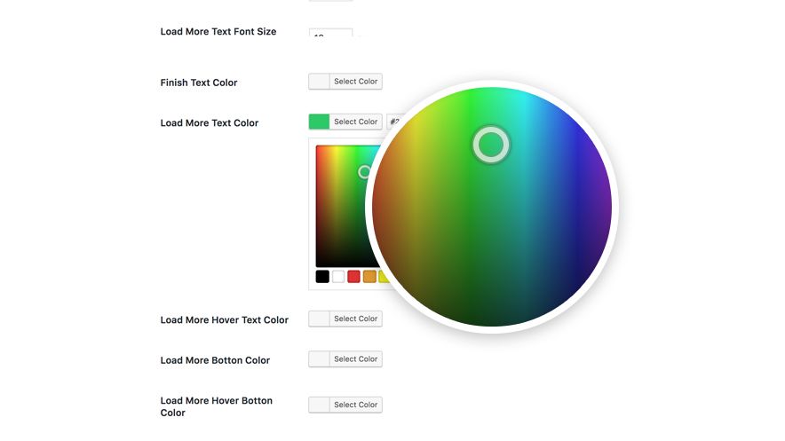Click the green Load More Text Color swatch
Image resolution: width=785 pixels, height=441 pixels.
click(319, 122)
